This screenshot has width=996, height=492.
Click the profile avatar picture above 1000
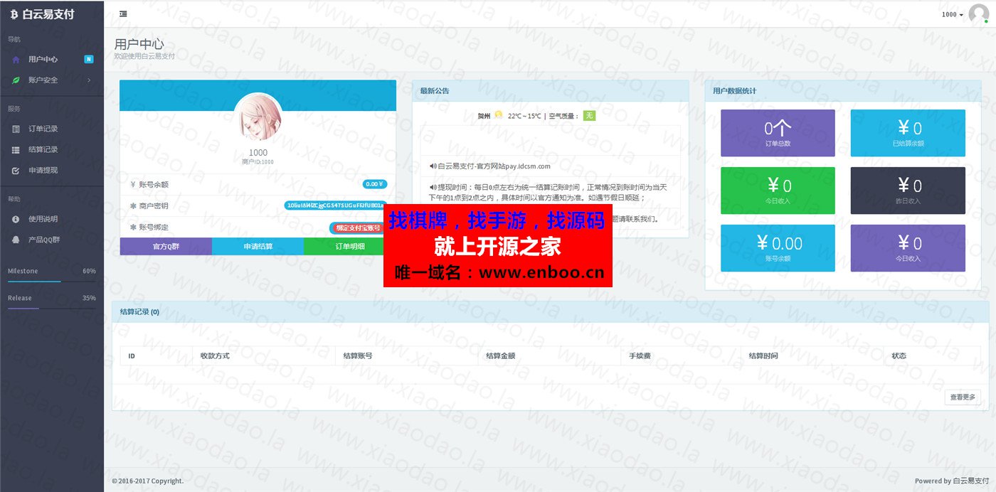click(258, 117)
